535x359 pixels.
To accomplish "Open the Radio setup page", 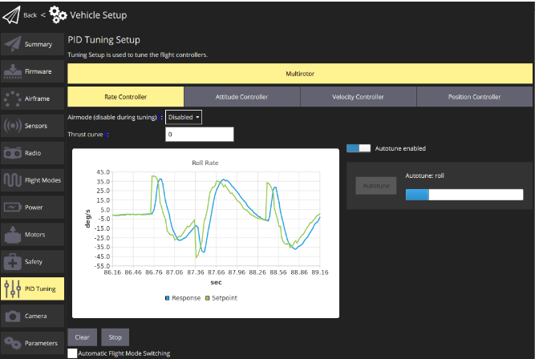I will click(x=32, y=153).
